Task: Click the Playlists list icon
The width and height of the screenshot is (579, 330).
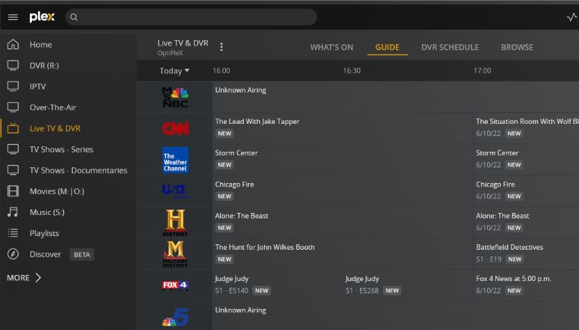Action: (13, 233)
